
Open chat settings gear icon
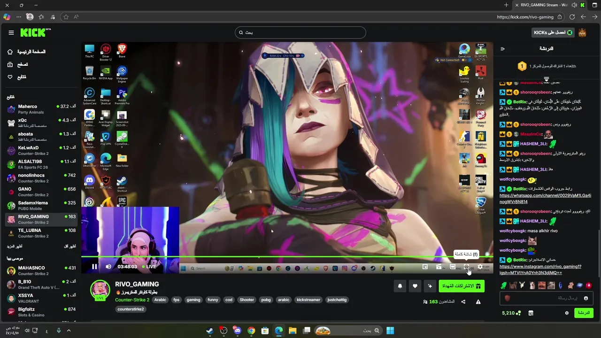(x=567, y=313)
